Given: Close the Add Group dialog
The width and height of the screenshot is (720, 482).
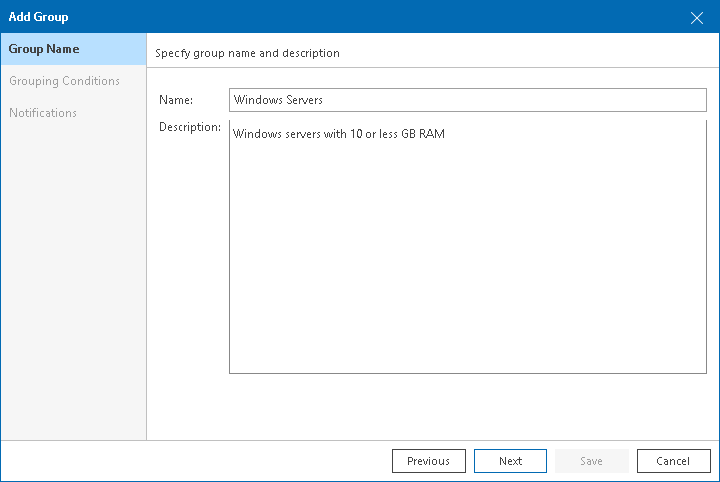Looking at the screenshot, I should [697, 17].
